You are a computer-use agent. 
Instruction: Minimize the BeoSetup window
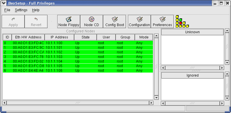click(215, 3)
